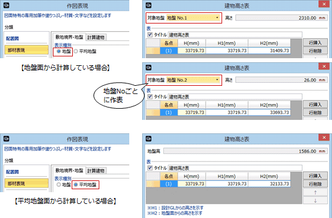The height and width of the screenshot is (218, 332).
Task: Click the 高さ field showing 2310.00 mm
Action: (281, 18)
